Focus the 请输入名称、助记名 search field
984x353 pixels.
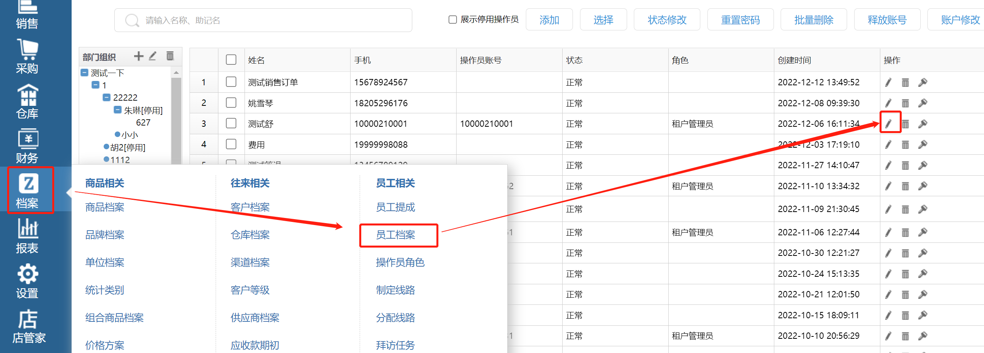[x=263, y=20]
